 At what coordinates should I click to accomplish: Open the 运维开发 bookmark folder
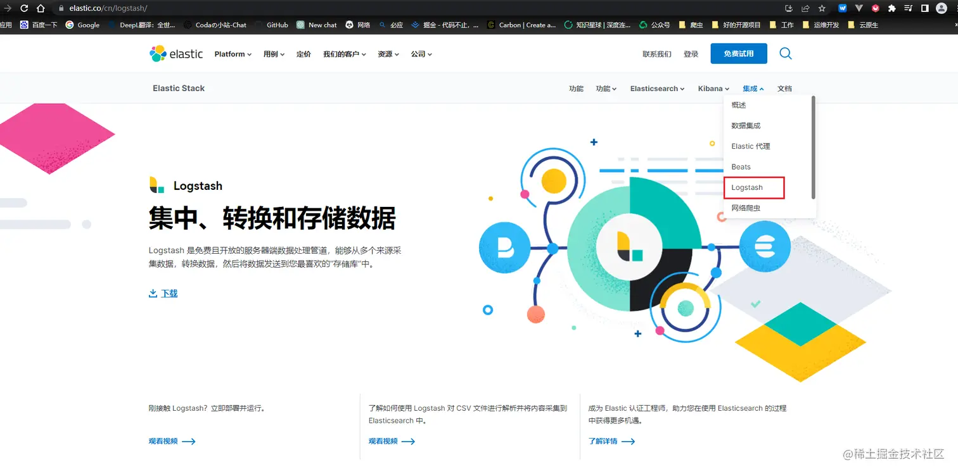tap(821, 25)
